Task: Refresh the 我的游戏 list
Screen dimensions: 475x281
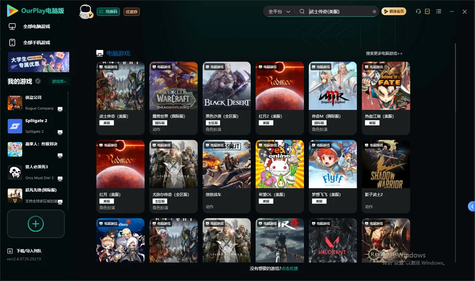Action: click(38, 81)
